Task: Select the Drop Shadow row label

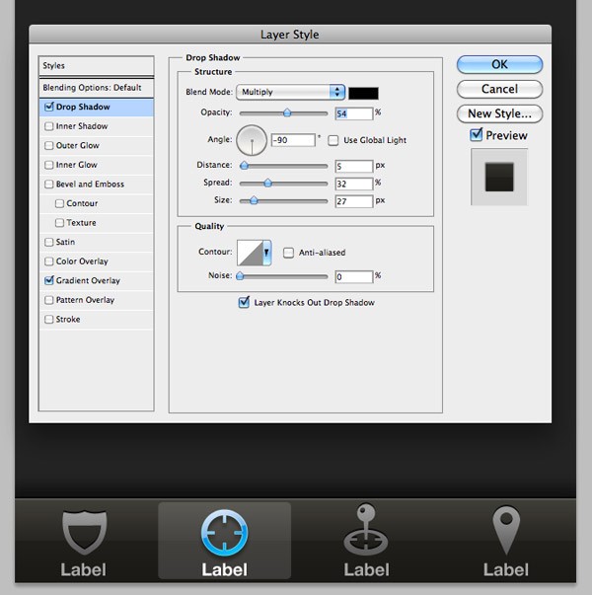Action: pos(83,107)
